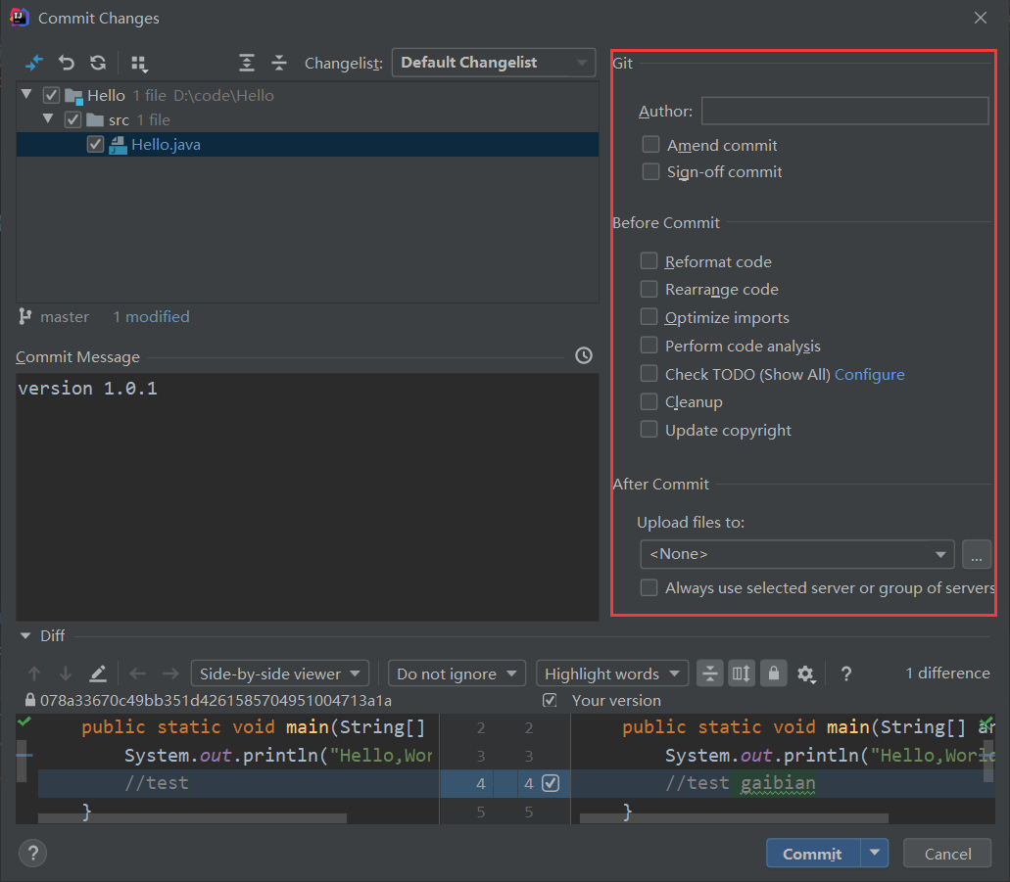1010x882 pixels.
Task: Enable Reformat code before commit
Action: point(649,260)
